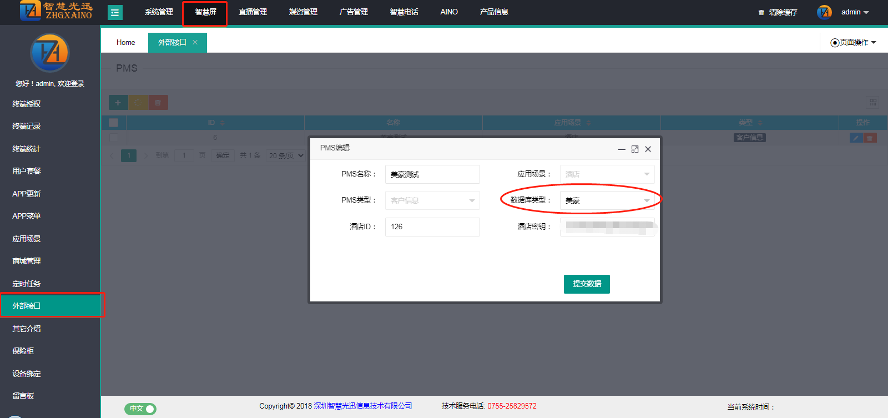This screenshot has width=888, height=418.
Task: Close the 外部接口 tab with x icon
Action: [195, 42]
